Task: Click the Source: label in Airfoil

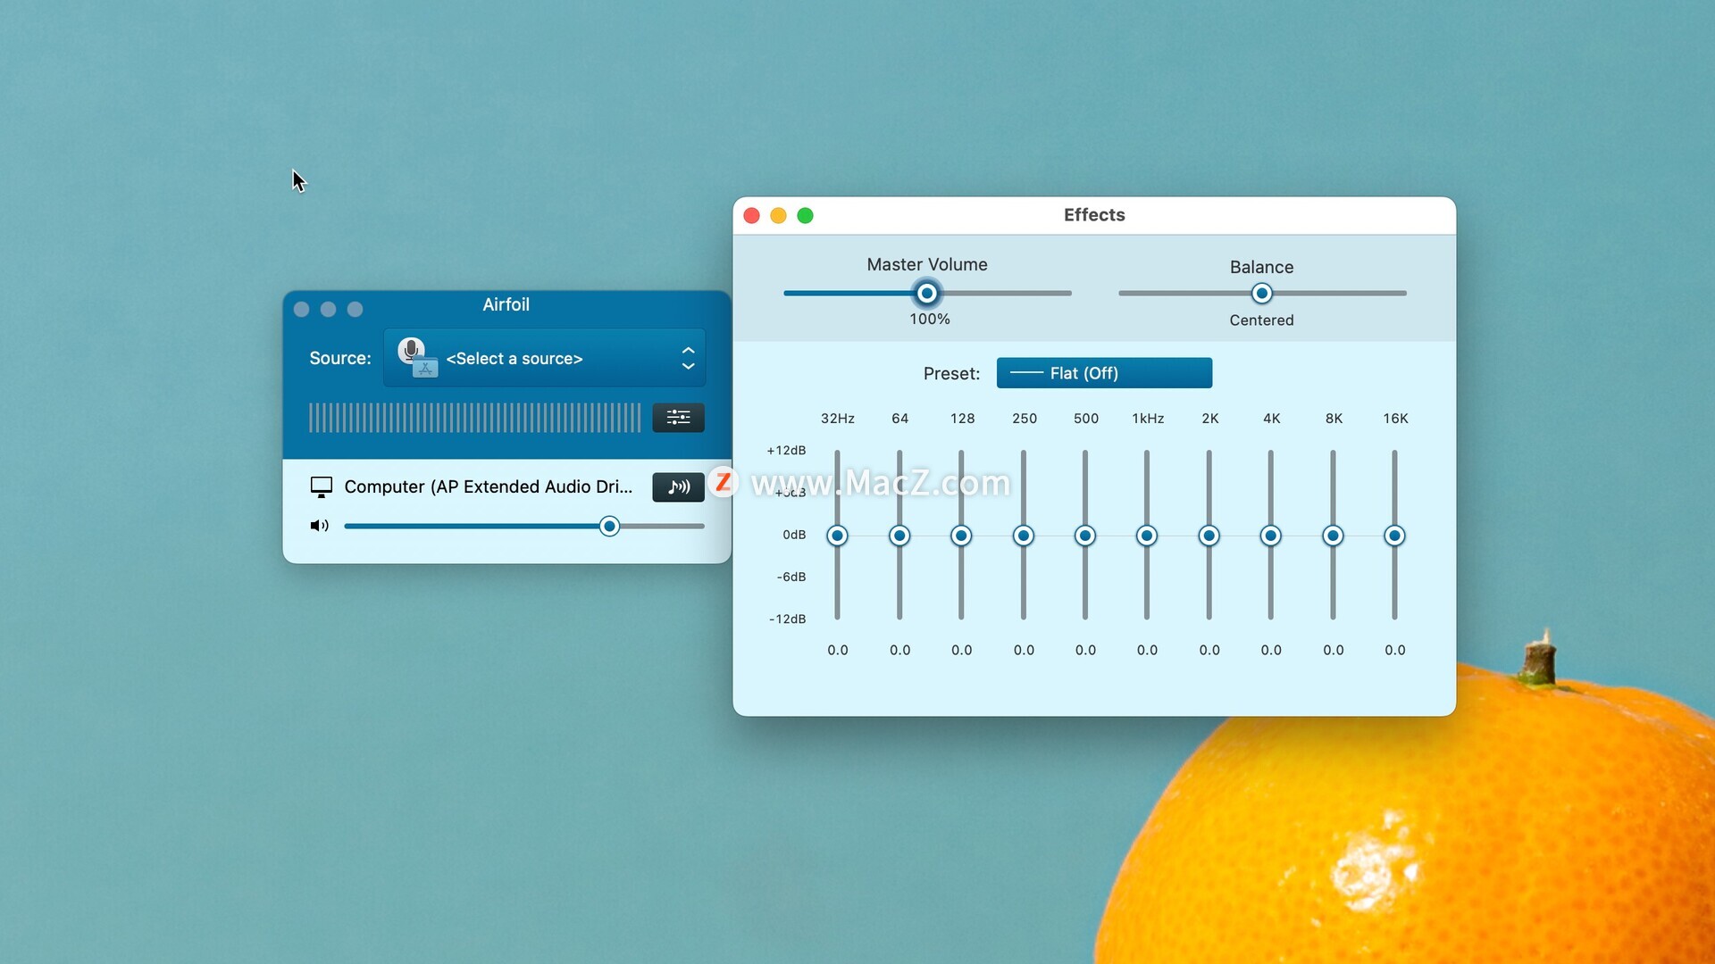Action: (340, 358)
